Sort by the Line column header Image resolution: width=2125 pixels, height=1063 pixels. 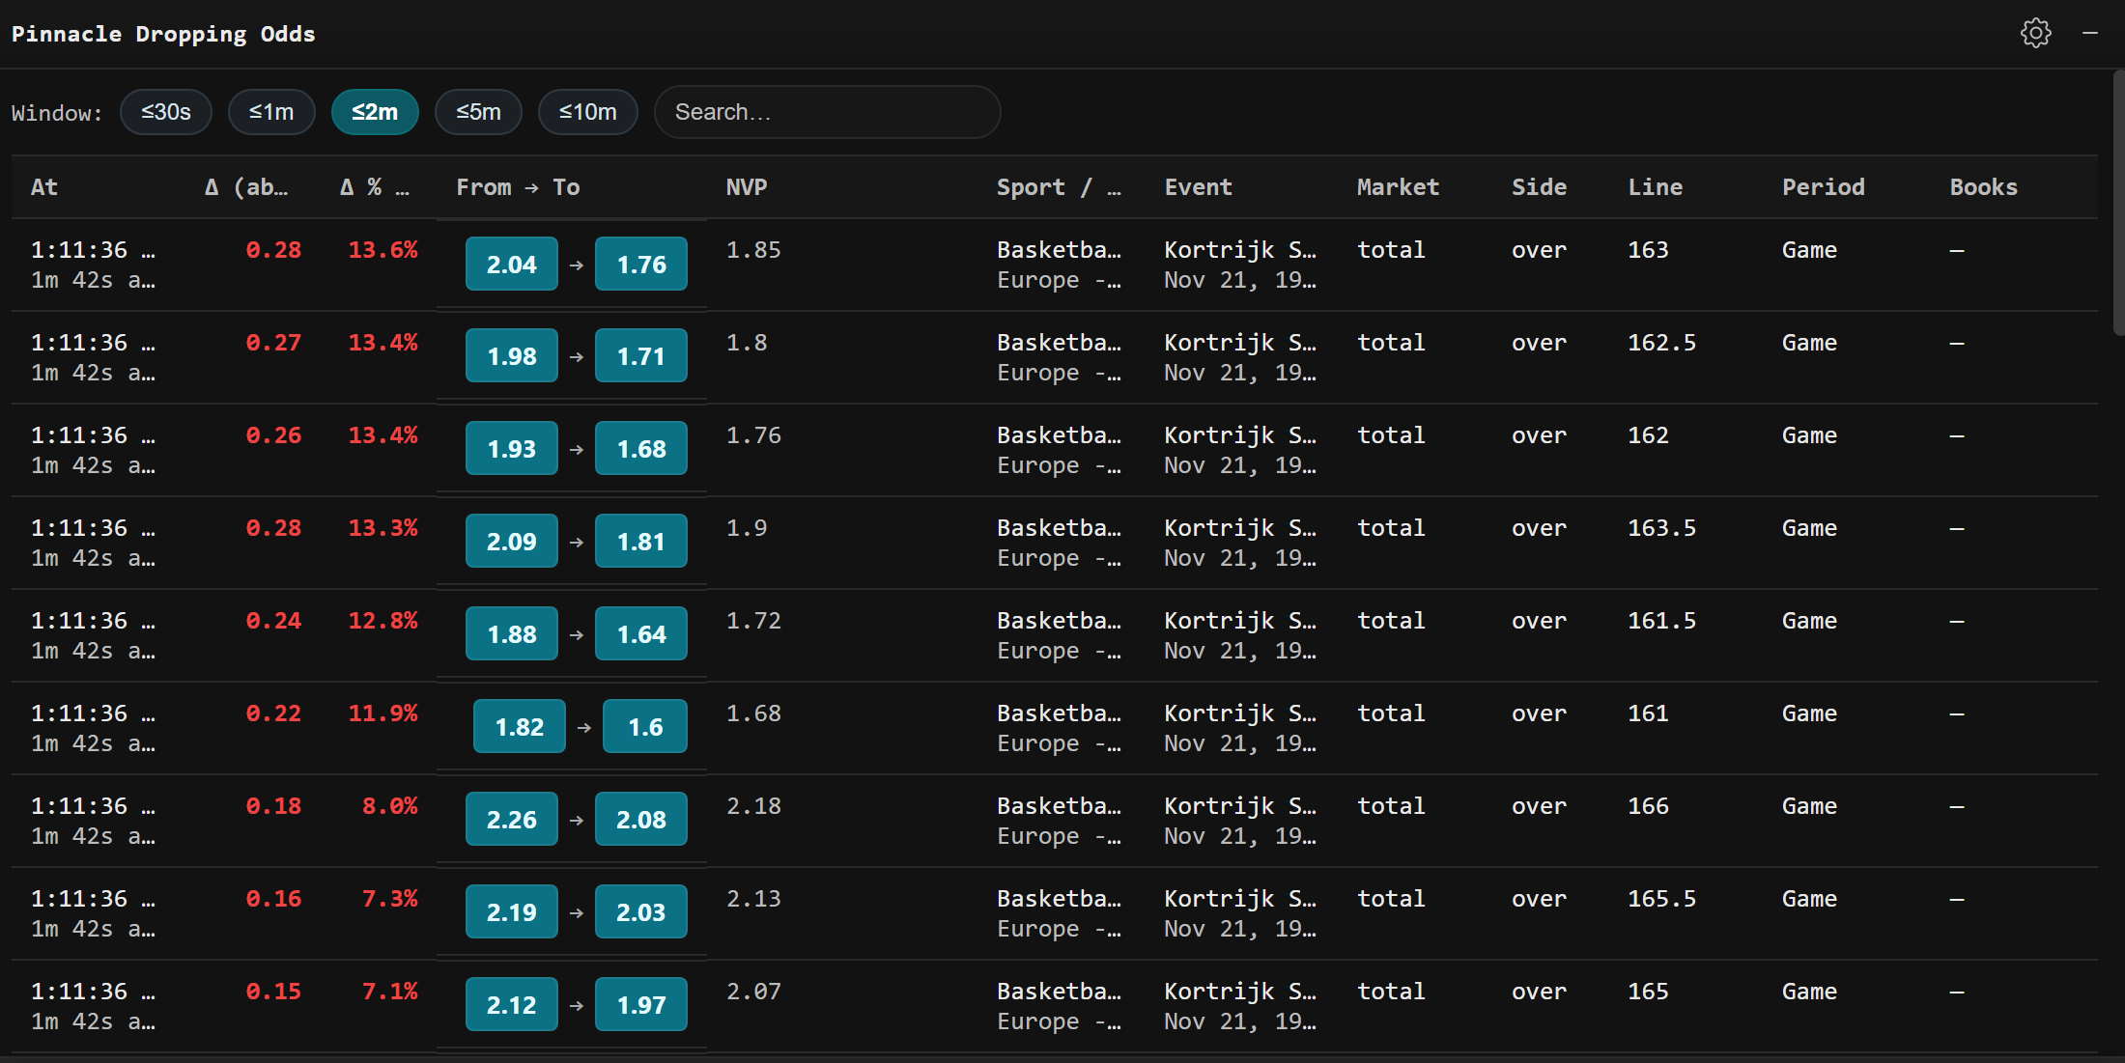coord(1656,186)
